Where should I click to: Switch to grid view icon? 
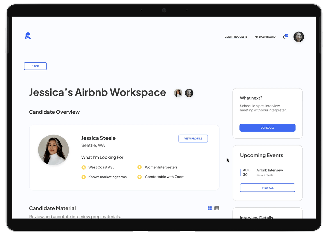tap(210, 208)
